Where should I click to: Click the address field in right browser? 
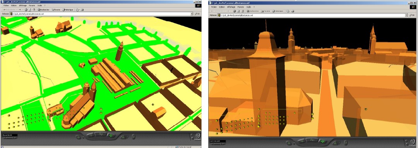point(311,15)
